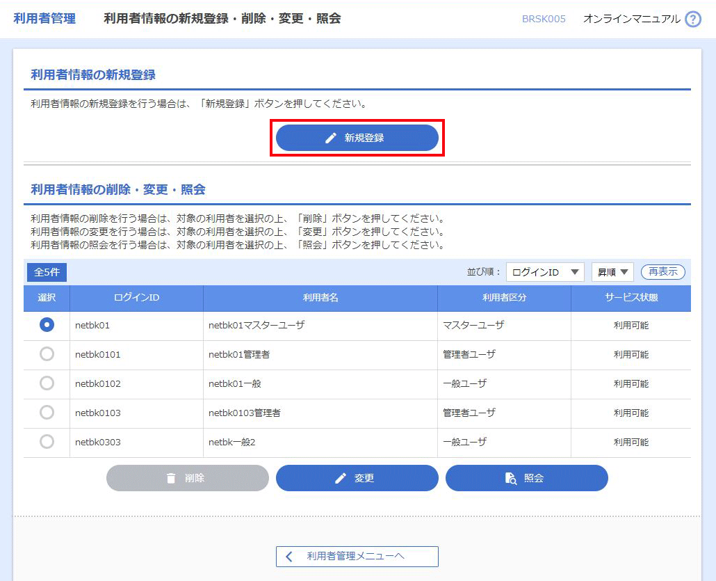Image resolution: width=716 pixels, height=581 pixels.
Task: Select the radio button for netbk0101
Action: [x=47, y=354]
